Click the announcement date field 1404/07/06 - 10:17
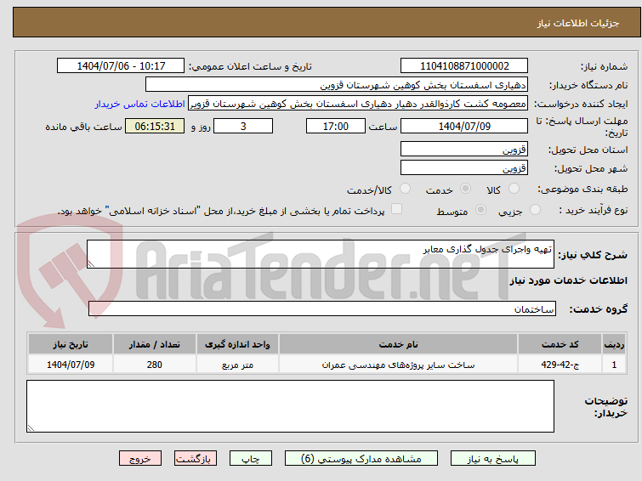Screen dimensions: 642x481 click(121, 66)
